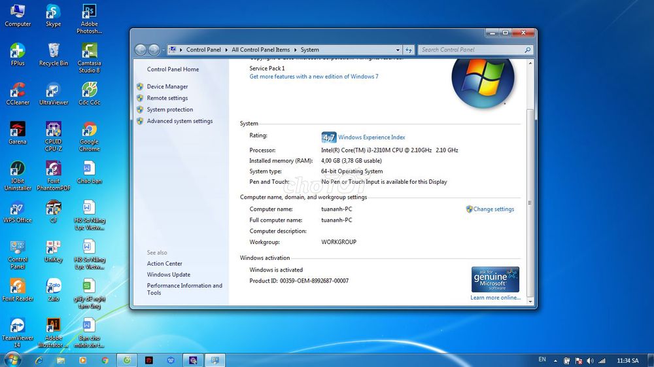Select the Google Chrome desktop icon
The image size is (654, 367).
click(89, 136)
